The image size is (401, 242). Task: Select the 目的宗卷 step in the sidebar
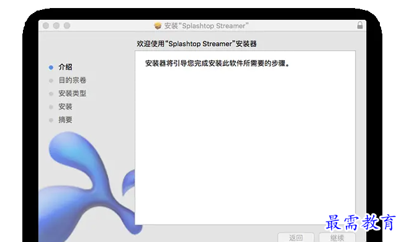click(73, 80)
